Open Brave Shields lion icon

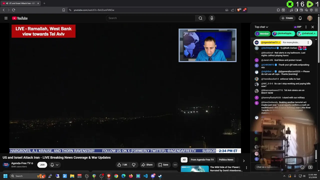(239, 10)
